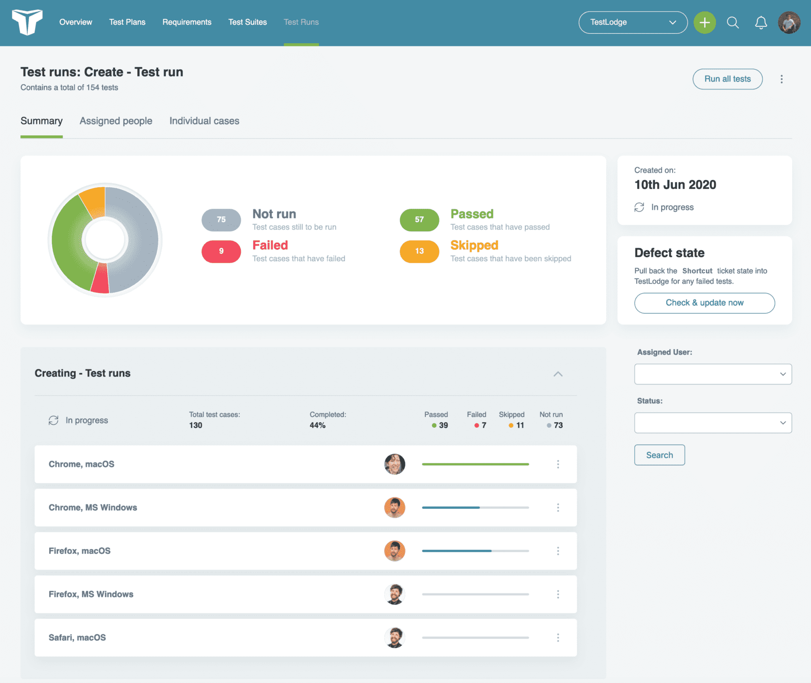
Task: Open the Status dropdown
Action: pos(712,422)
